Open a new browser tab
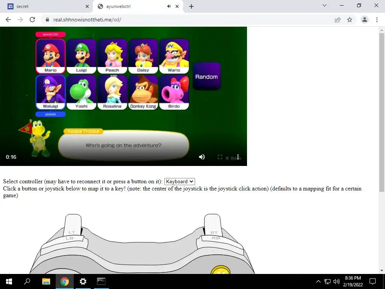385x289 pixels. (x=191, y=7)
